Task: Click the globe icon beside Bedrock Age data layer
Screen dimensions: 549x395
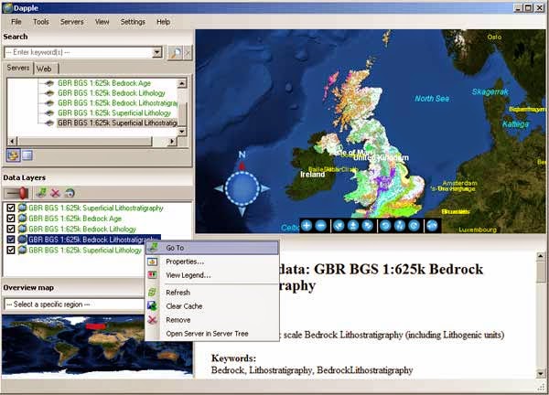Action: 22,219
